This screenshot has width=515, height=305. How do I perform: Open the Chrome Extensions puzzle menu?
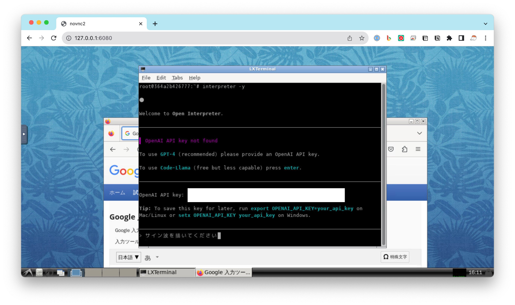point(449,38)
